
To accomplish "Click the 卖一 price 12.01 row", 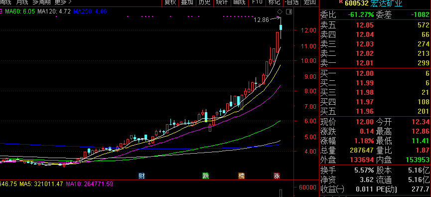I will click(x=375, y=63).
